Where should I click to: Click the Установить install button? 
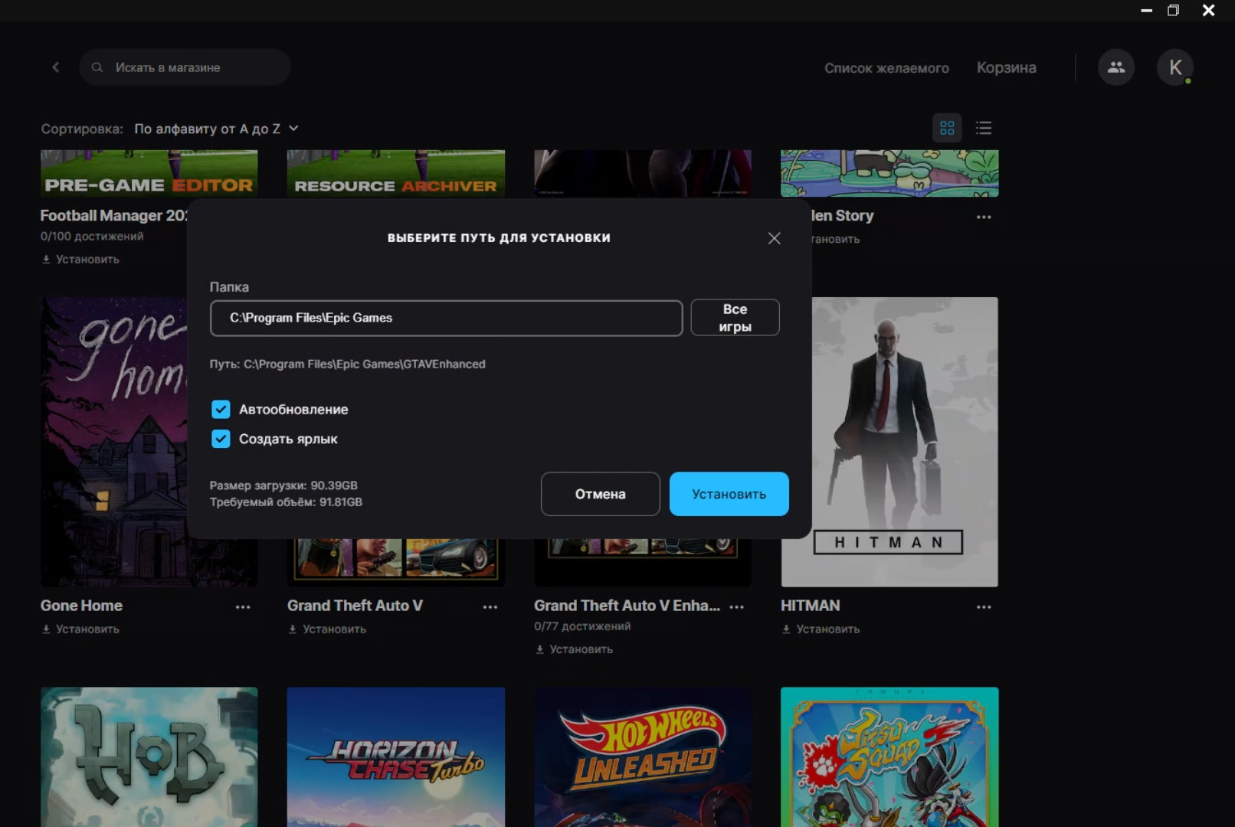pyautogui.click(x=729, y=494)
